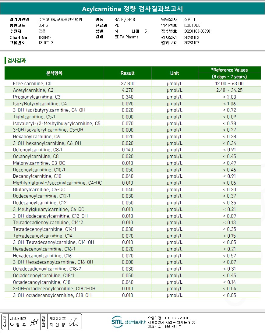265x333 pixels.
Task: Click the 37.810 result value
Action: coord(128,83)
